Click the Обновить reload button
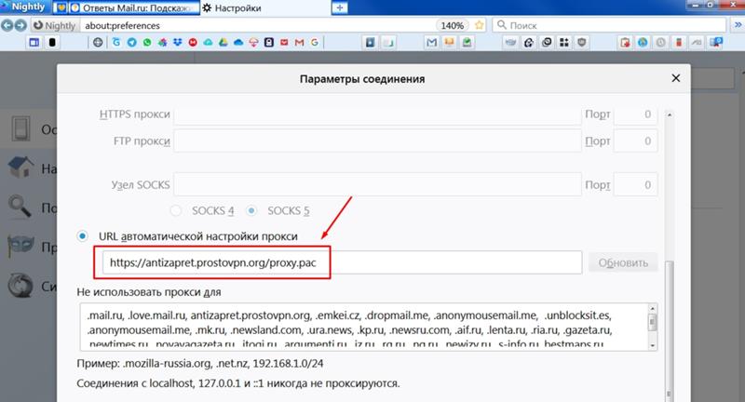Image resolution: width=745 pixels, height=402 pixels. (623, 262)
